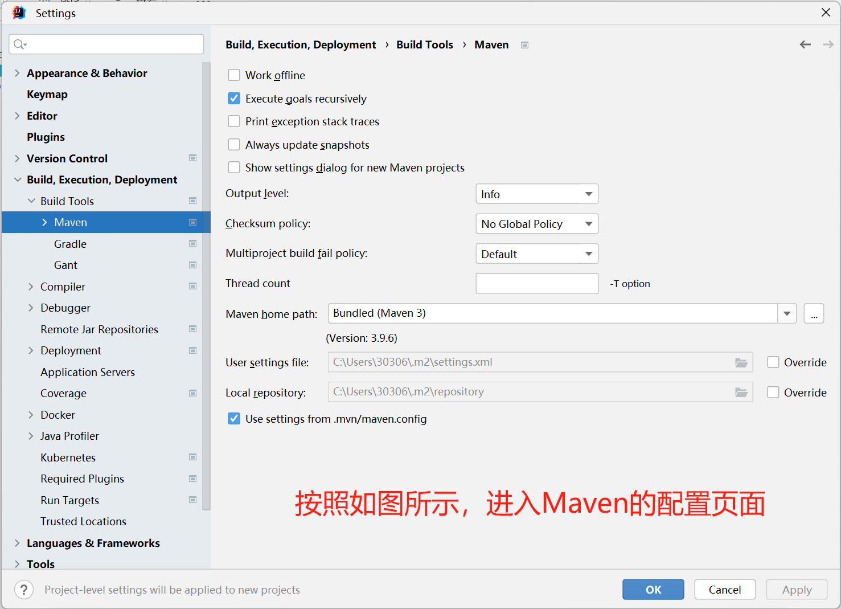
Task: Uncheck Execute goals recursively
Action: click(x=234, y=99)
